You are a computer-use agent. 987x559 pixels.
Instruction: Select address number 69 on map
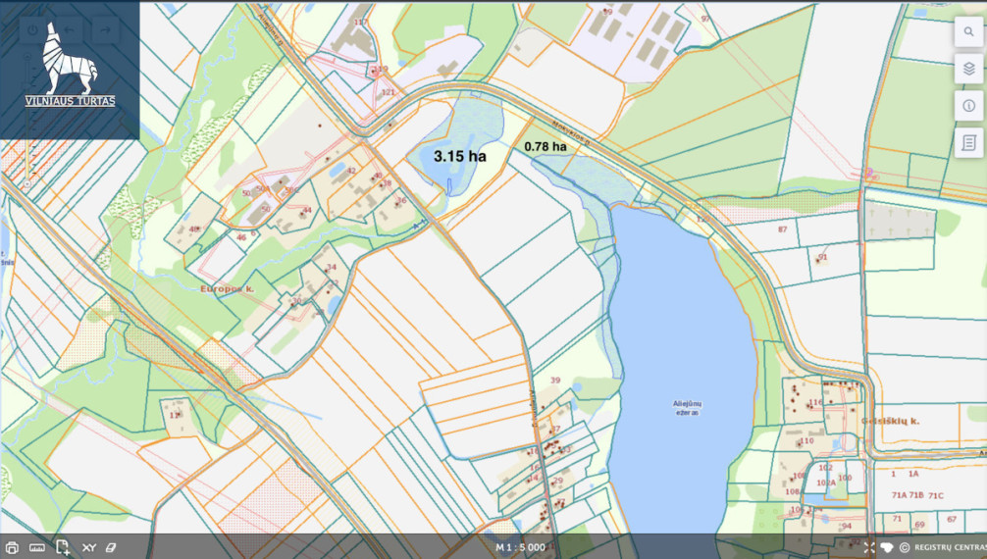click(x=919, y=525)
